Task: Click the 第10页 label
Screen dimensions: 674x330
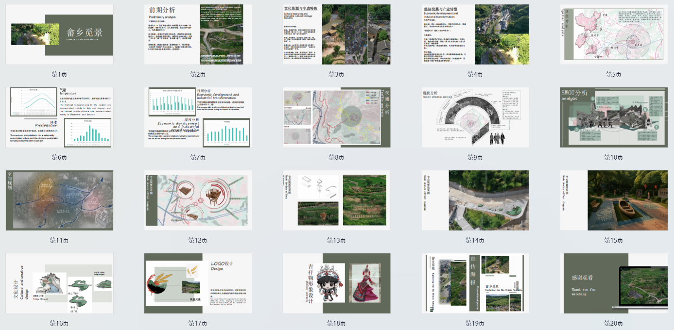Action: tap(614, 158)
